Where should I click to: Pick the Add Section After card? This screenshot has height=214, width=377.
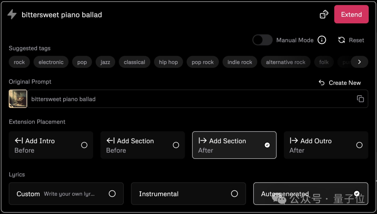pos(234,145)
